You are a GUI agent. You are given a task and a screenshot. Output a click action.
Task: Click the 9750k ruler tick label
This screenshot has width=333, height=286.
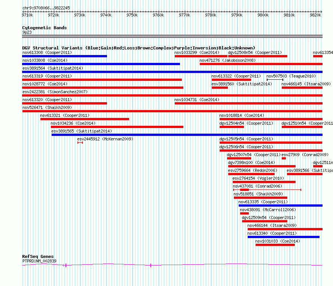132,15
